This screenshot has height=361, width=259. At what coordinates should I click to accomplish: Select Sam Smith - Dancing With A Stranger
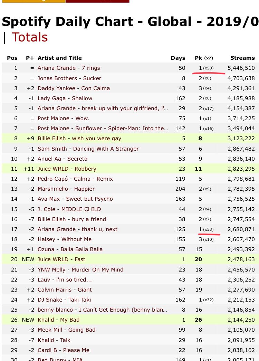click(x=88, y=149)
